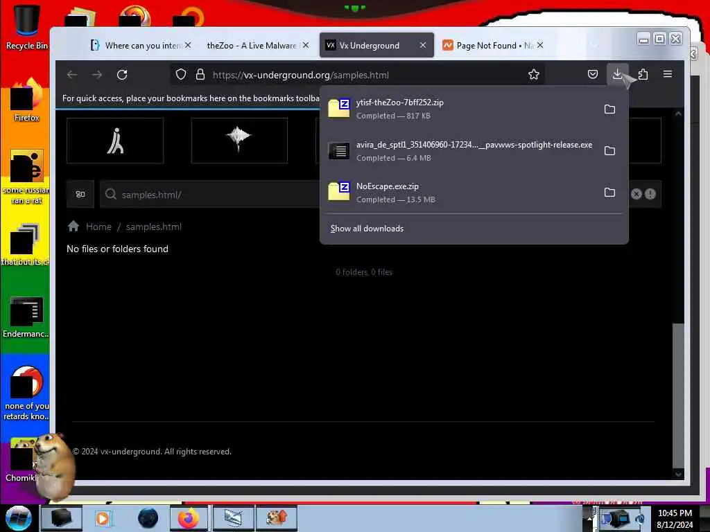Open Chomik desktop icon
This screenshot has width=710, height=532.
pos(21,461)
